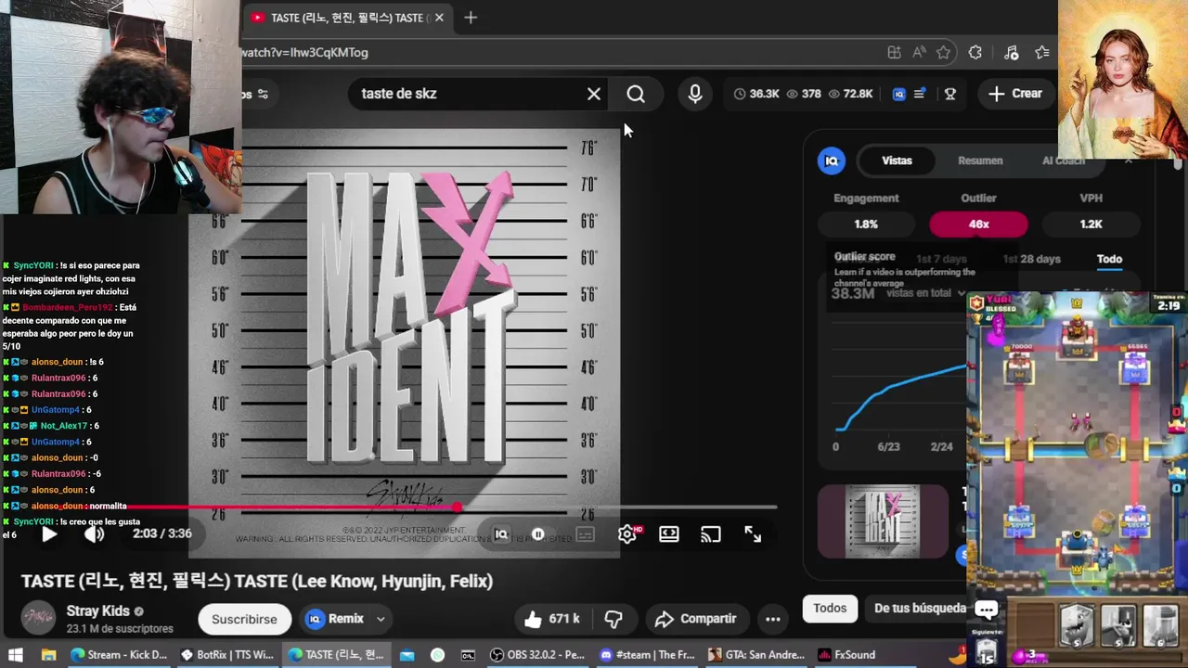Select the 'Todo' time range tab
The image size is (1188, 668).
coord(1109,259)
